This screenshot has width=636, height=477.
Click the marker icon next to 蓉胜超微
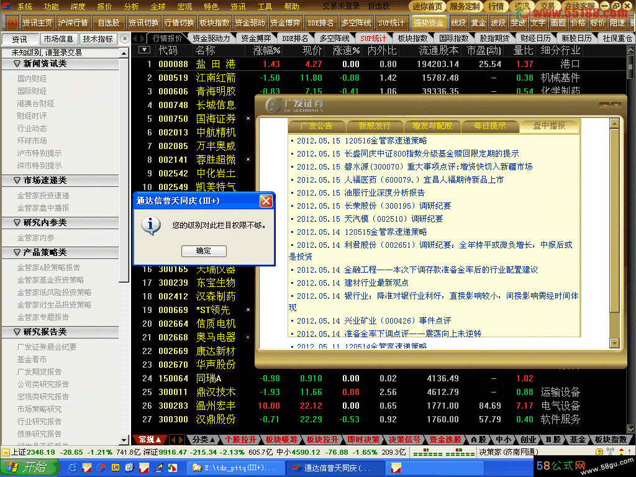[248, 160]
